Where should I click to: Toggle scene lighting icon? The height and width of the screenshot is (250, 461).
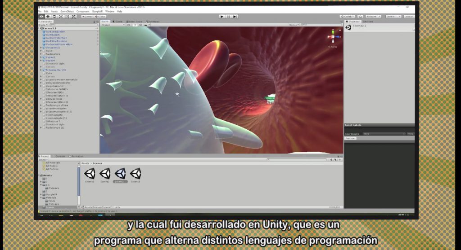[x=135, y=25]
